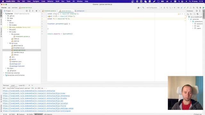Click the Git commit checkmark icon

point(184,8)
